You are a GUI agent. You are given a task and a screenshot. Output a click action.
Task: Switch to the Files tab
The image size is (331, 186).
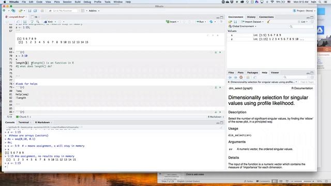click(x=231, y=72)
